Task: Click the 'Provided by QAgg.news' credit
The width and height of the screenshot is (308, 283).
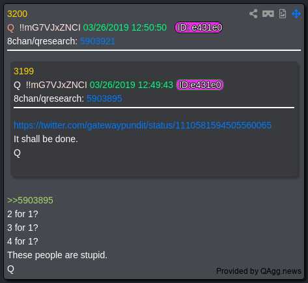Action: (259, 271)
